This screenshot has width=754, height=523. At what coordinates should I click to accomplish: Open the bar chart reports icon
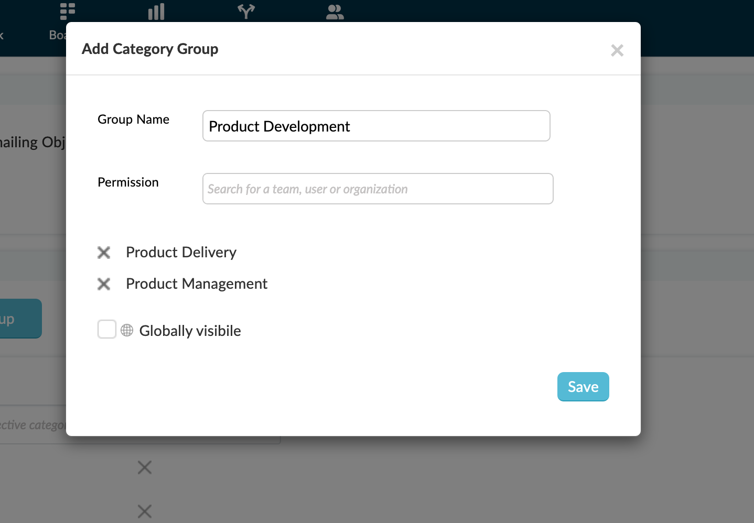(156, 12)
